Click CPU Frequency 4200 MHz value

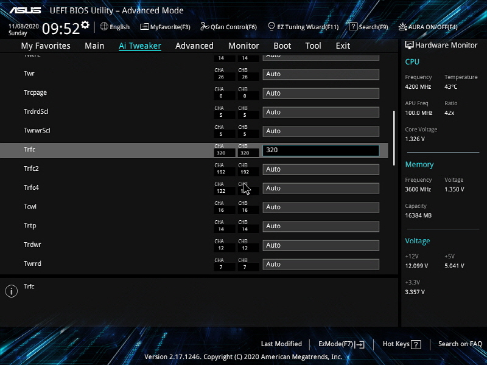click(x=418, y=87)
